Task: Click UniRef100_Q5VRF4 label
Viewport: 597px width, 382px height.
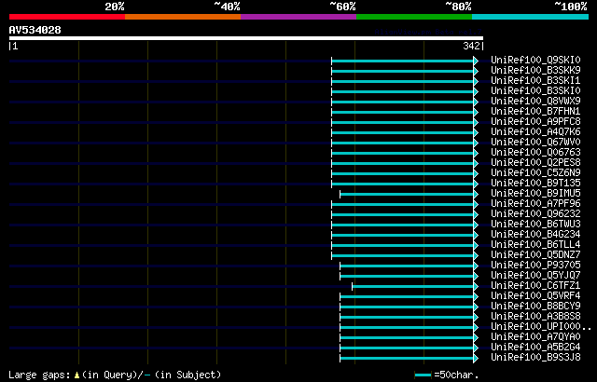Action: pos(535,296)
